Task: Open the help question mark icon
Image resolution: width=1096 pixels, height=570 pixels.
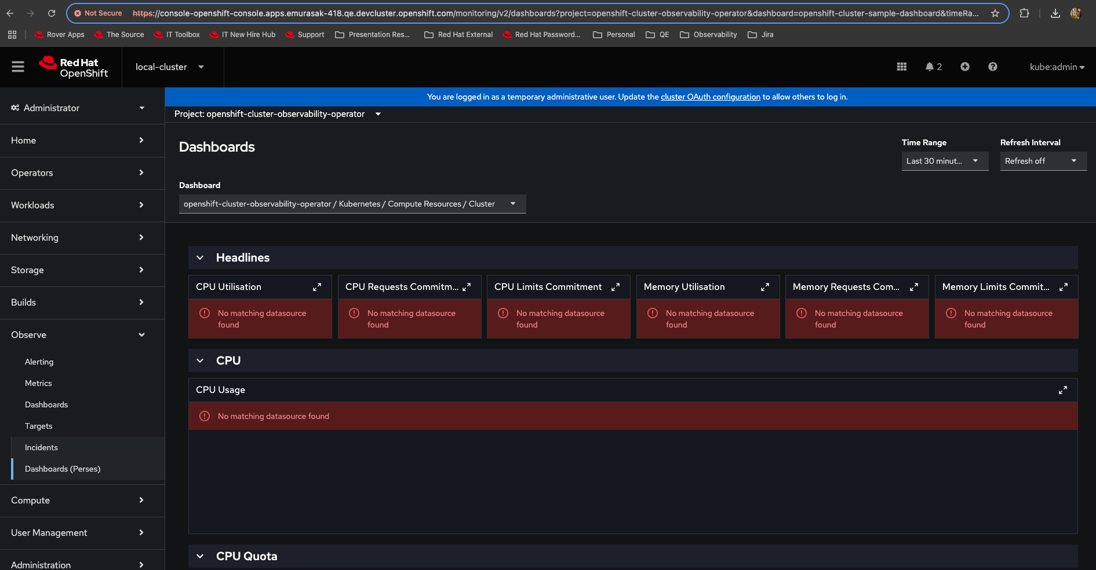Action: click(992, 67)
